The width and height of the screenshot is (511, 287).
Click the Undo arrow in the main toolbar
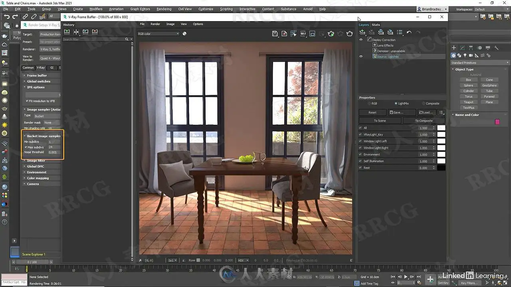pyautogui.click(x=7, y=16)
